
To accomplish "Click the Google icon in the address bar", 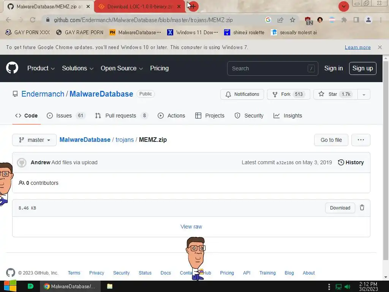I will 268,20.
